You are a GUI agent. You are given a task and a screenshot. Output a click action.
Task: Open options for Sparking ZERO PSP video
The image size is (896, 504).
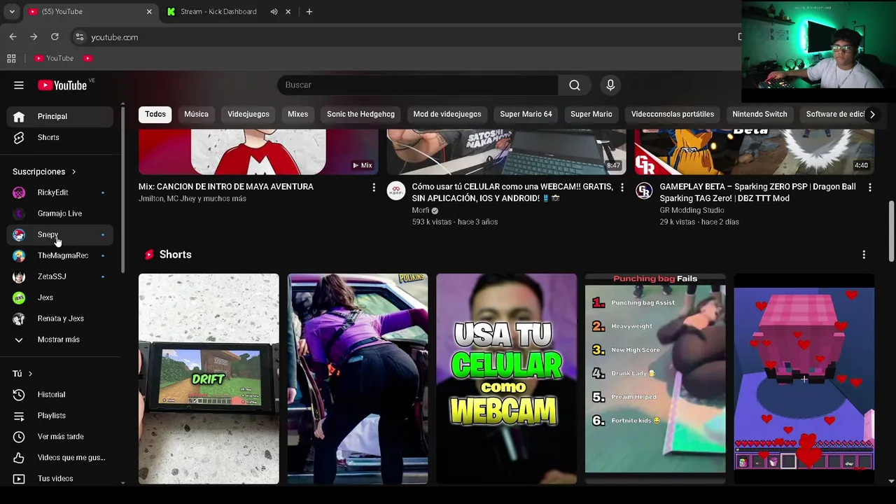tap(869, 188)
